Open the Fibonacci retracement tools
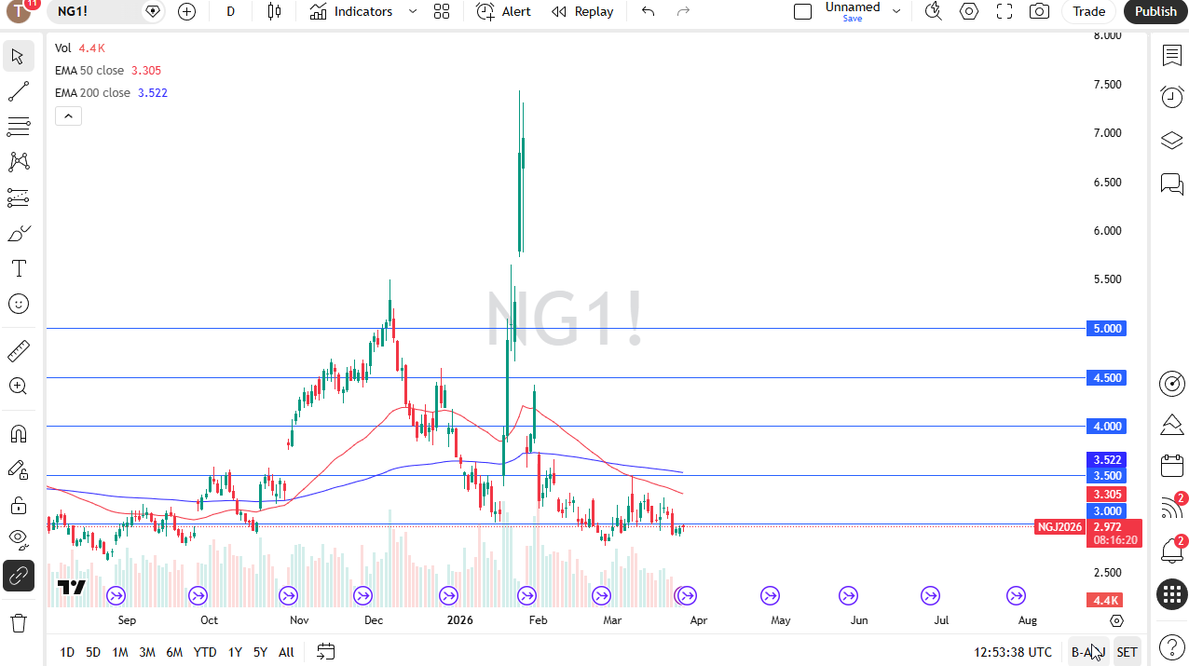Screen dimensions: 1189x666 coord(18,127)
